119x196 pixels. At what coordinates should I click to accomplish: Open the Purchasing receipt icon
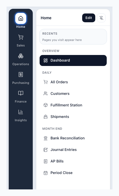pos(21,74)
